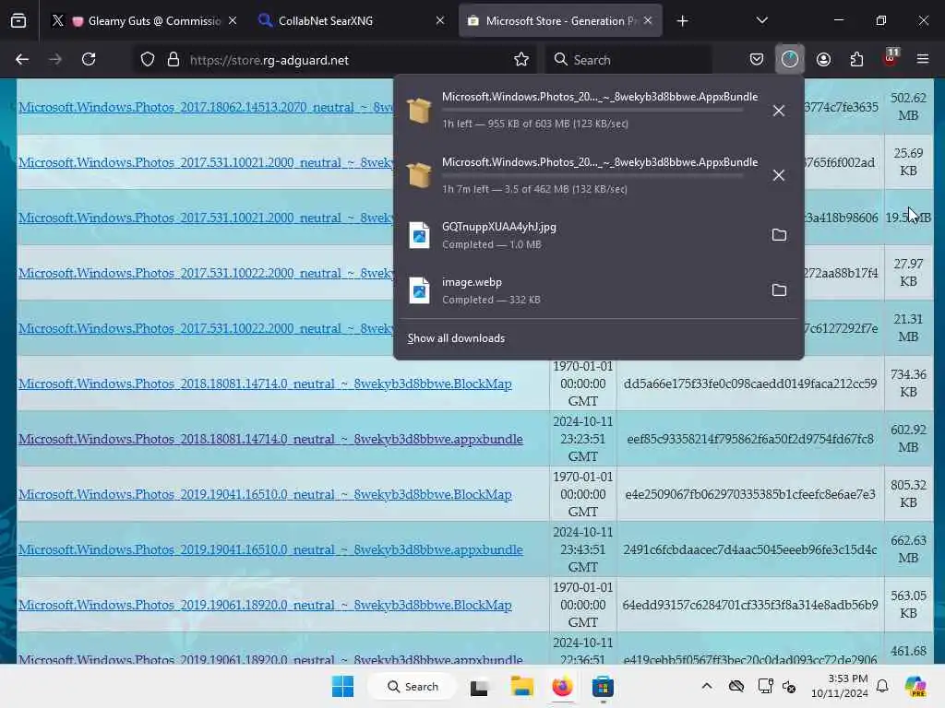Viewport: 945px width, 708px height.
Task: Toggle the downloads panel button
Action: [x=790, y=59]
